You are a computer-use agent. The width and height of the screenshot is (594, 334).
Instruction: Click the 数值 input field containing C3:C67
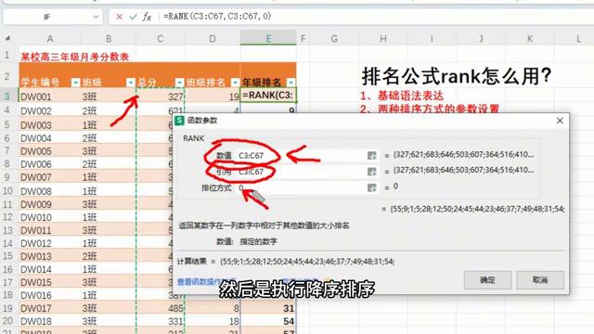(301, 155)
